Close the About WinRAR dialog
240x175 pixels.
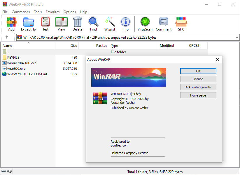click(217, 60)
